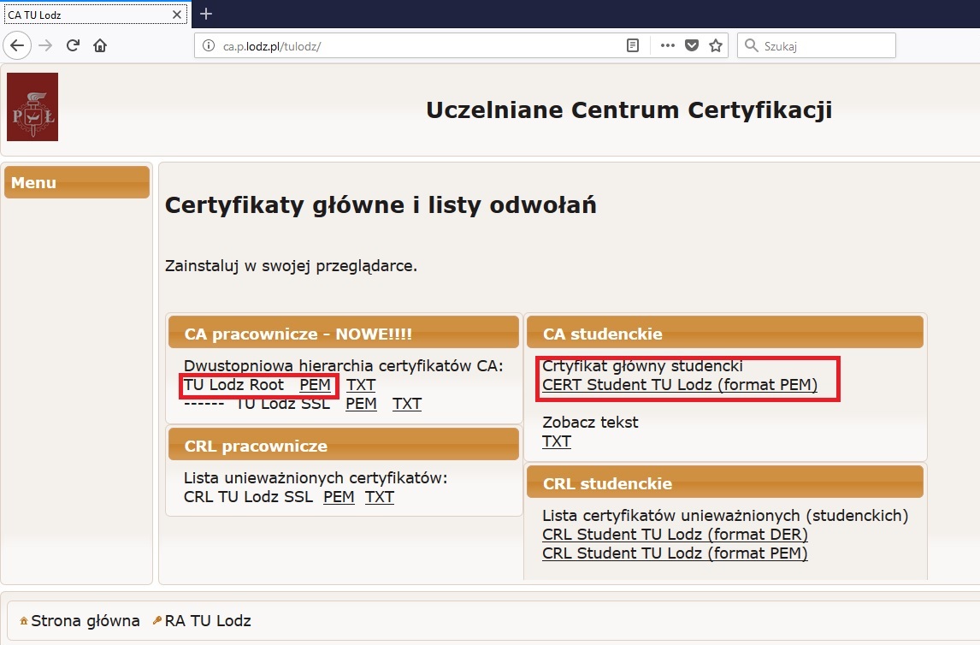Download CRL TU Lodz SSL PEM
This screenshot has width=980, height=645.
click(x=339, y=497)
